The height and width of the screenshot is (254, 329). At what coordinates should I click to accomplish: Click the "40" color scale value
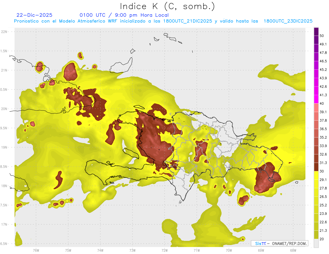coord(322,104)
